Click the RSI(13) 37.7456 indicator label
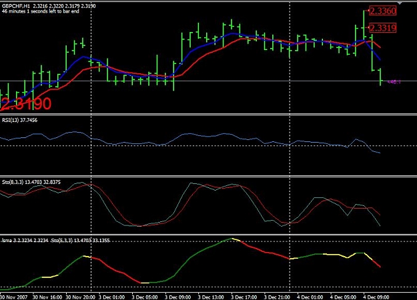417x300 pixels. (x=20, y=120)
